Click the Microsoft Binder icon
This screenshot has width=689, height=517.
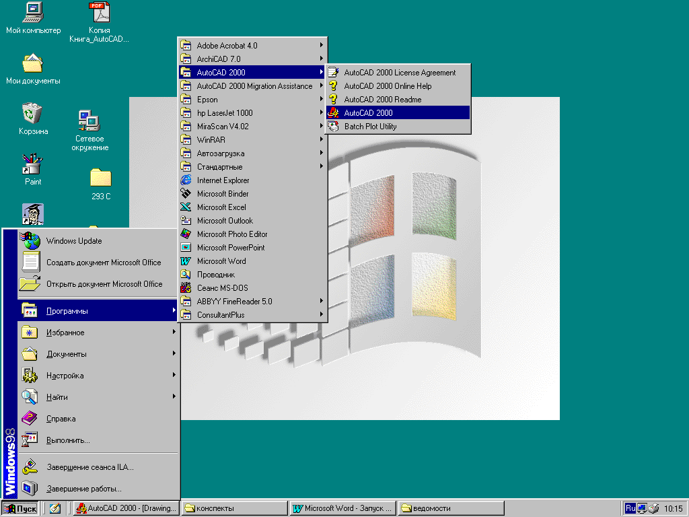pyautogui.click(x=186, y=194)
